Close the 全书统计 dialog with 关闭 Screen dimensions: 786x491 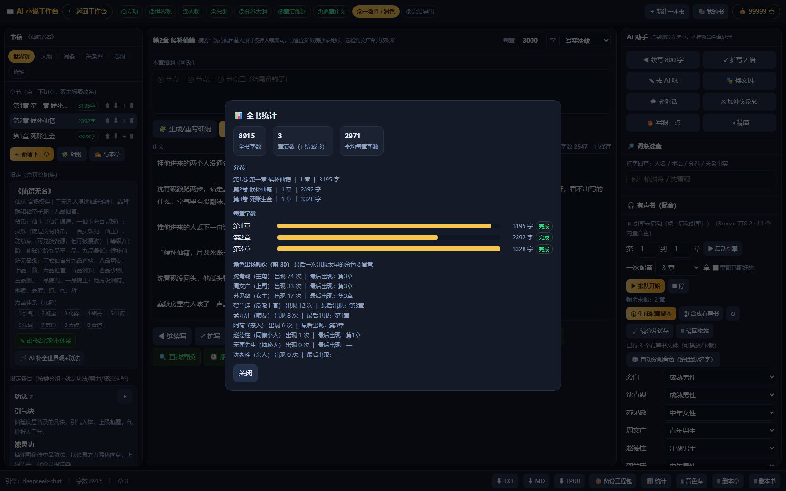click(246, 373)
